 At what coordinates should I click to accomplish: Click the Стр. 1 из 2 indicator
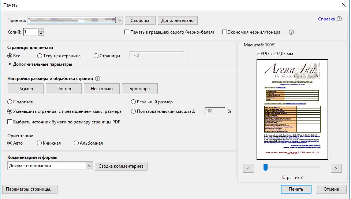pyautogui.click(x=292, y=177)
